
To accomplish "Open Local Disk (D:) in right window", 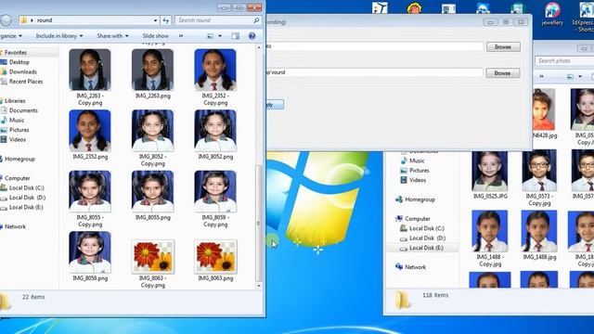I will pos(427,238).
